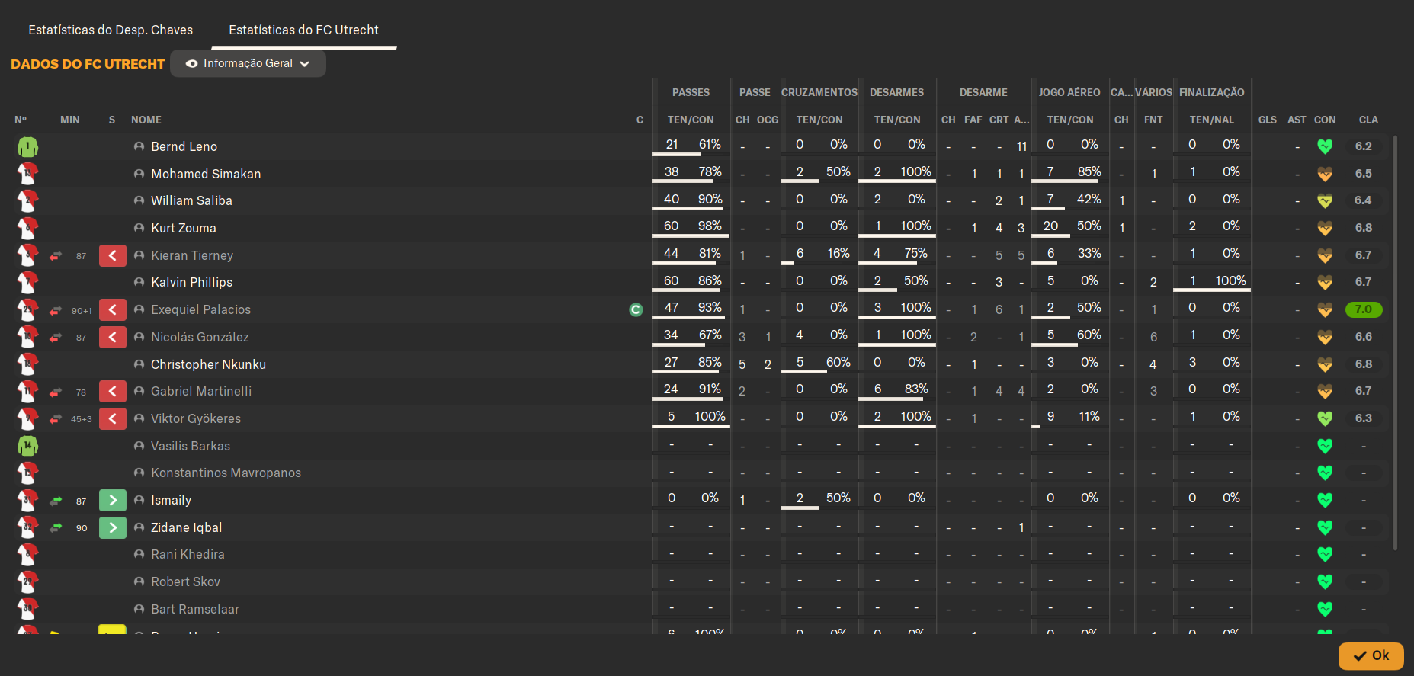Sort by passes TEN/CON column header
The width and height of the screenshot is (1414, 676).
tap(691, 120)
